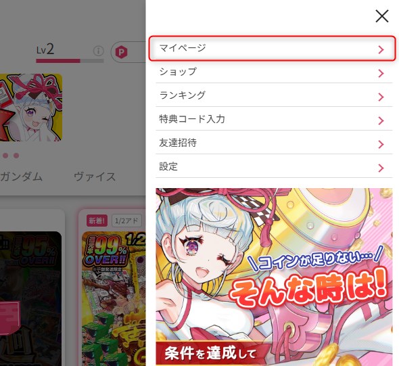Select ランキング from the menu
The image size is (399, 366).
pyautogui.click(x=274, y=95)
